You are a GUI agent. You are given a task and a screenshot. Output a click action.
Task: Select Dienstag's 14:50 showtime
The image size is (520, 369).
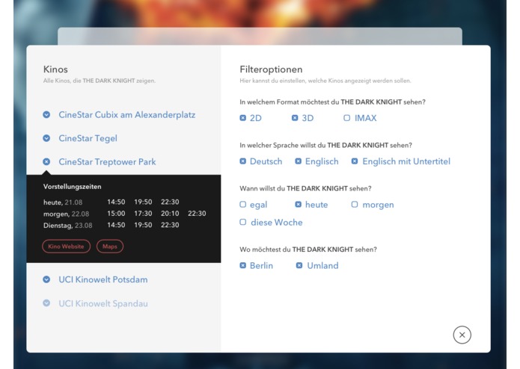116,225
